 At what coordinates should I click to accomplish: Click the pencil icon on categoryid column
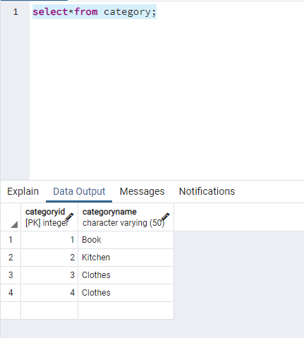point(69,217)
